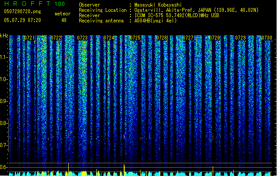Select the filename 0507290720.png
The height and width of the screenshot is (176, 277).
coord(22,11)
